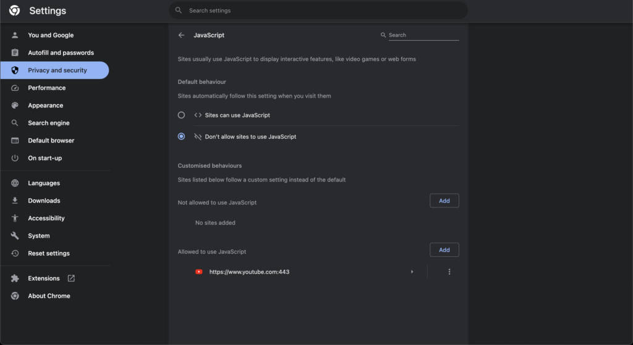Open Languages settings
This screenshot has height=345, width=633.
54,183
